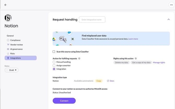Click the purple Connect button

click(64, 101)
